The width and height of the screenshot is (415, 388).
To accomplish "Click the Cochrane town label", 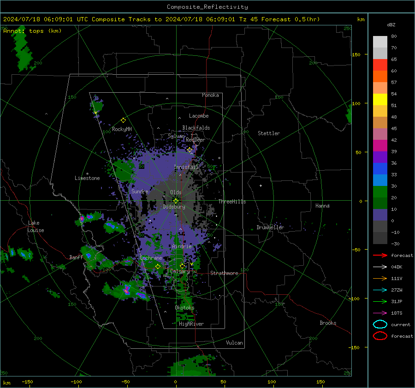I will 151,258.
